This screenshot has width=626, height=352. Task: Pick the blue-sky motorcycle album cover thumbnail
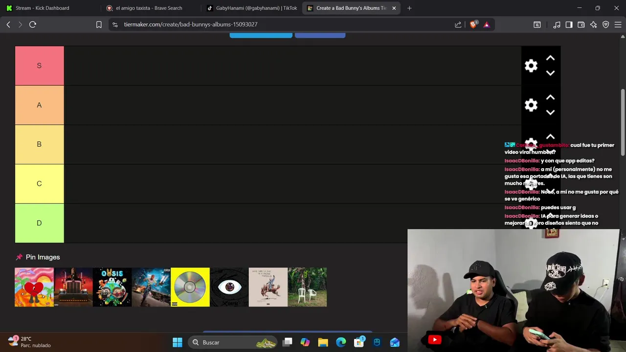(151, 287)
